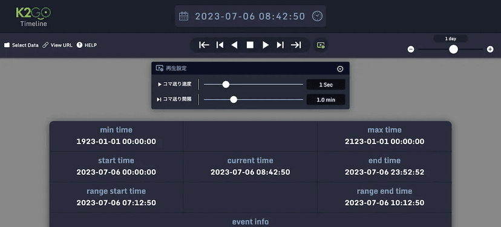Screen dimensions: 501x227
Task: Click the event info heading
Action: tap(250, 222)
